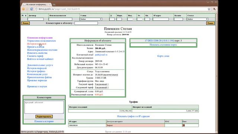238x134 pixels.
Task: Click the ping icon in the IP address row
Action: coord(183,125)
